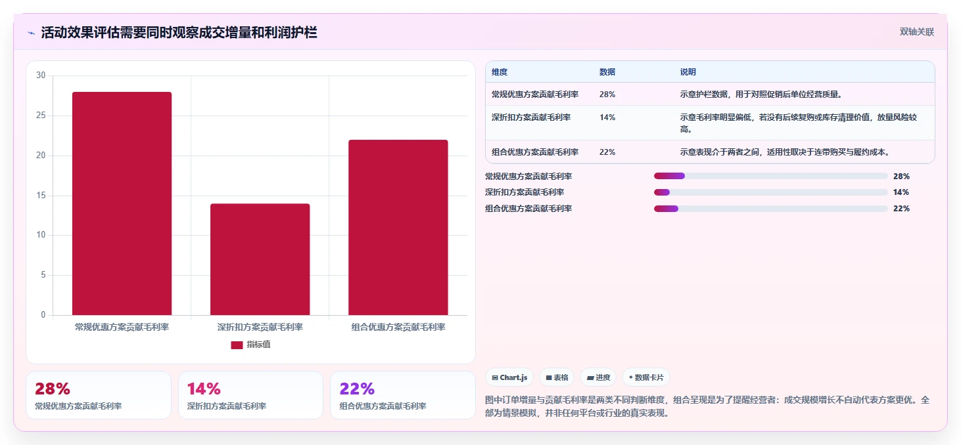Click the 维度 table column header
Screen dimensions: 961x445
pyautogui.click(x=500, y=72)
